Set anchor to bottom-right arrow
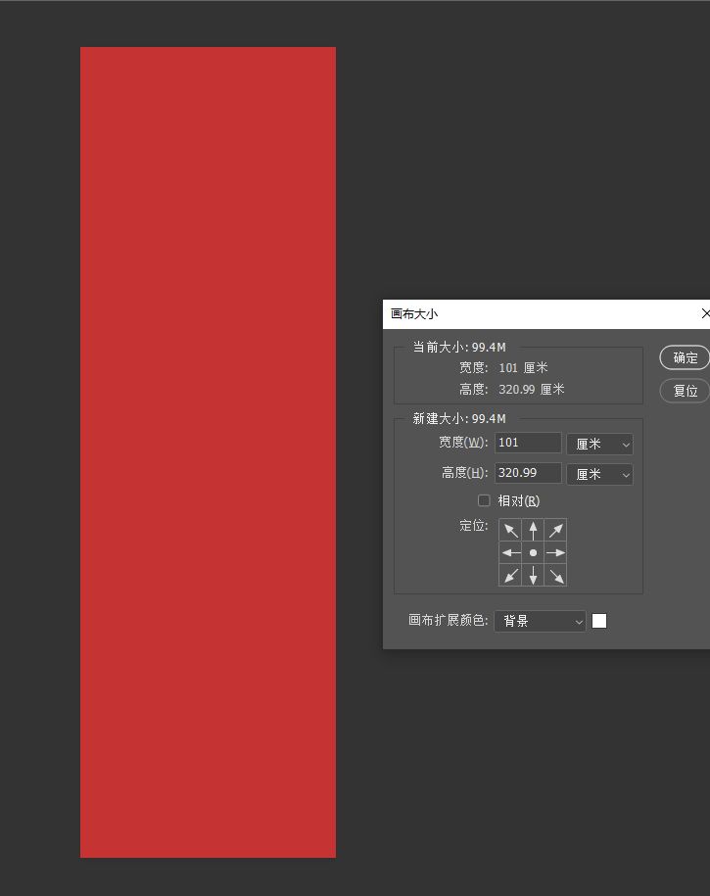The height and width of the screenshot is (896, 710). [555, 575]
